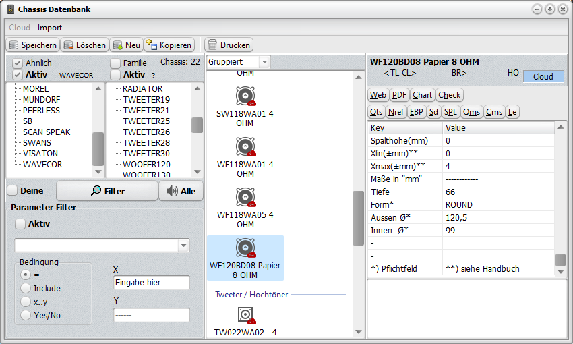
Task: Click the Neu new entry icon
Action: 118,45
